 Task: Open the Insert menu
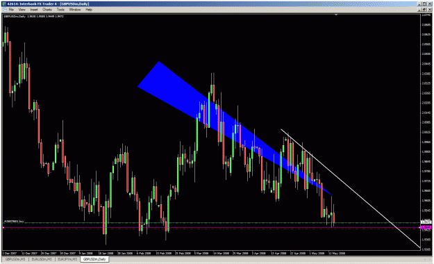34,10
